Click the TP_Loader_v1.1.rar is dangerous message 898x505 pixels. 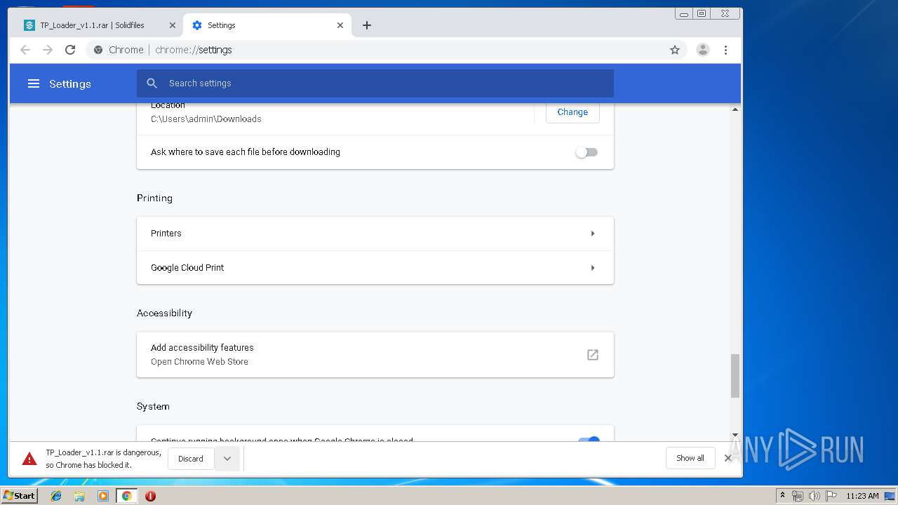click(103, 459)
